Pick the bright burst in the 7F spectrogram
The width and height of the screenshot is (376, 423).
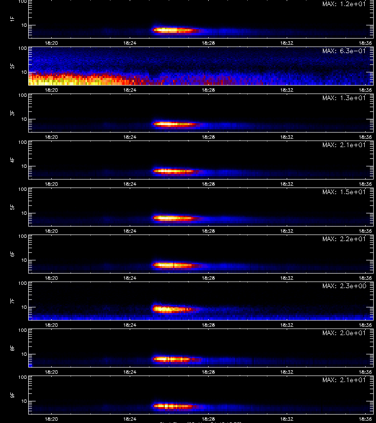point(174,309)
